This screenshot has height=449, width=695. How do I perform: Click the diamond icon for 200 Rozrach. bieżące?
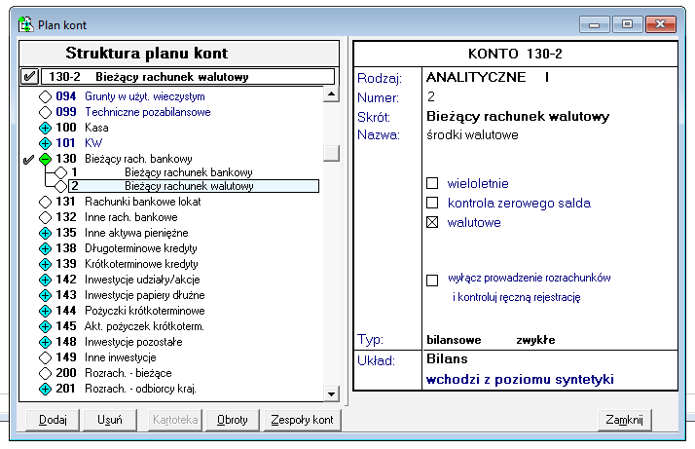45,373
